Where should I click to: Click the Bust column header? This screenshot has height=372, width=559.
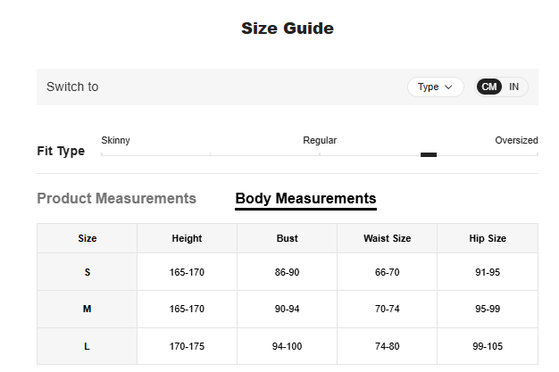(x=287, y=238)
